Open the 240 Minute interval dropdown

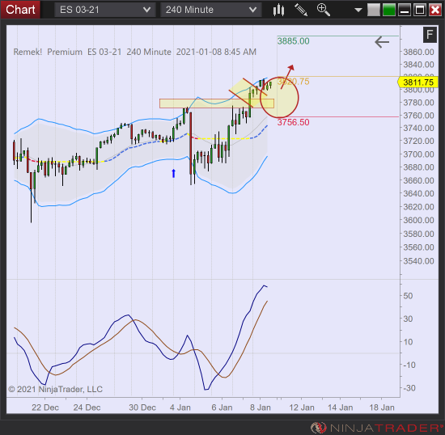click(x=211, y=10)
